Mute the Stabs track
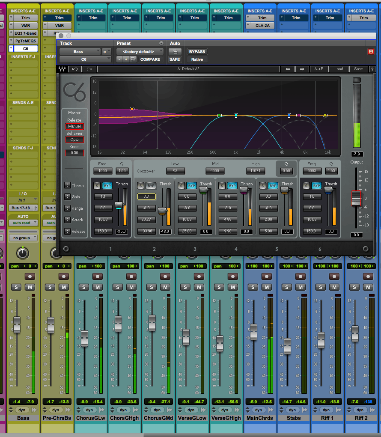The width and height of the screenshot is (381, 437). (301, 287)
